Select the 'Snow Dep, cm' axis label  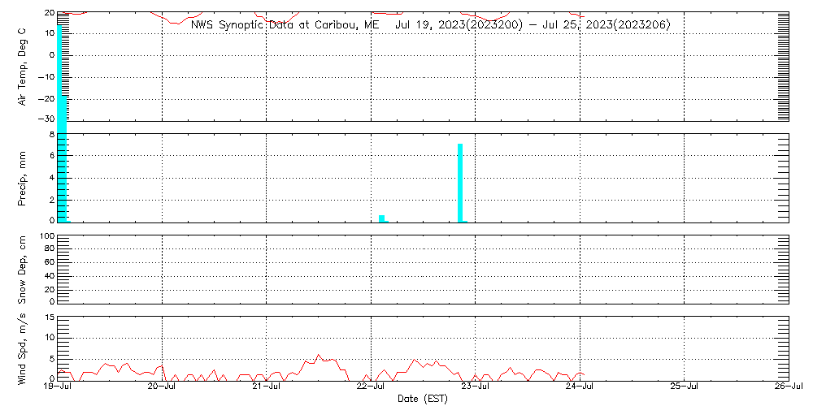click(22, 269)
